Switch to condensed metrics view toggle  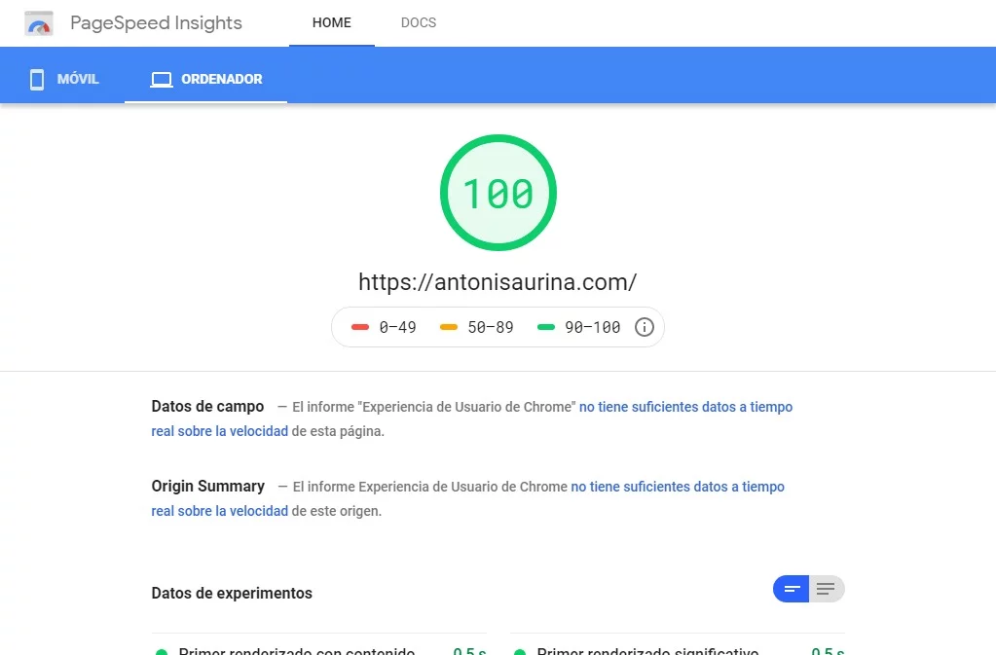(791, 589)
